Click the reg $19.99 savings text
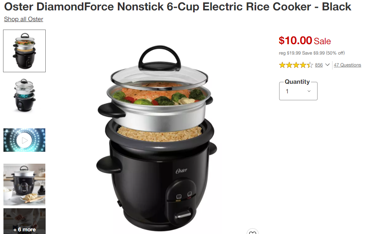This screenshot has height=234, width=369. [312, 53]
